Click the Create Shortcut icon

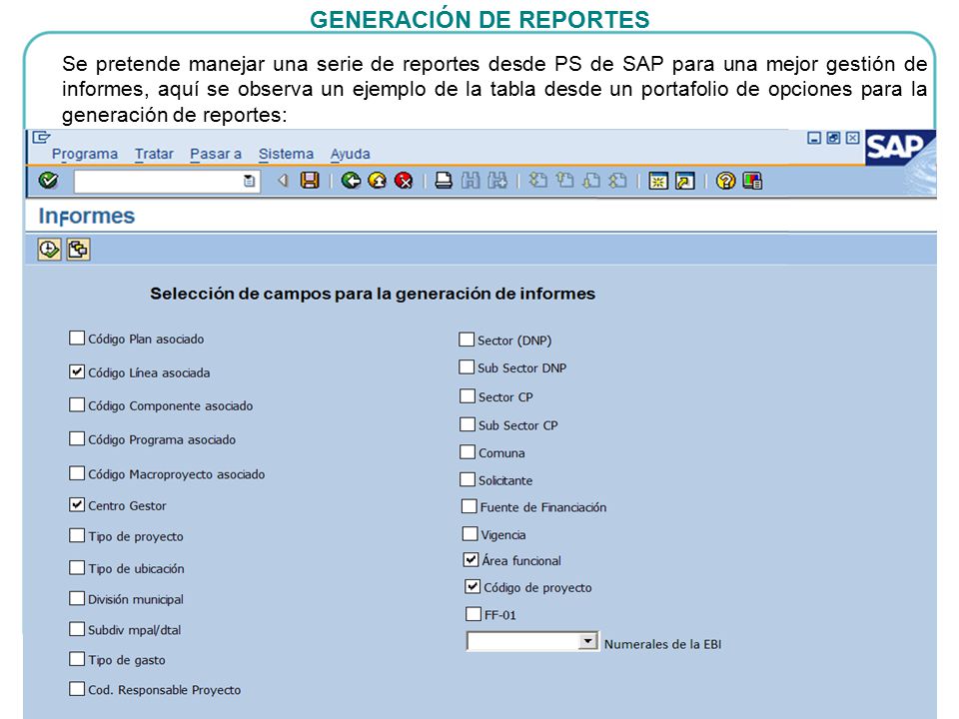685,181
